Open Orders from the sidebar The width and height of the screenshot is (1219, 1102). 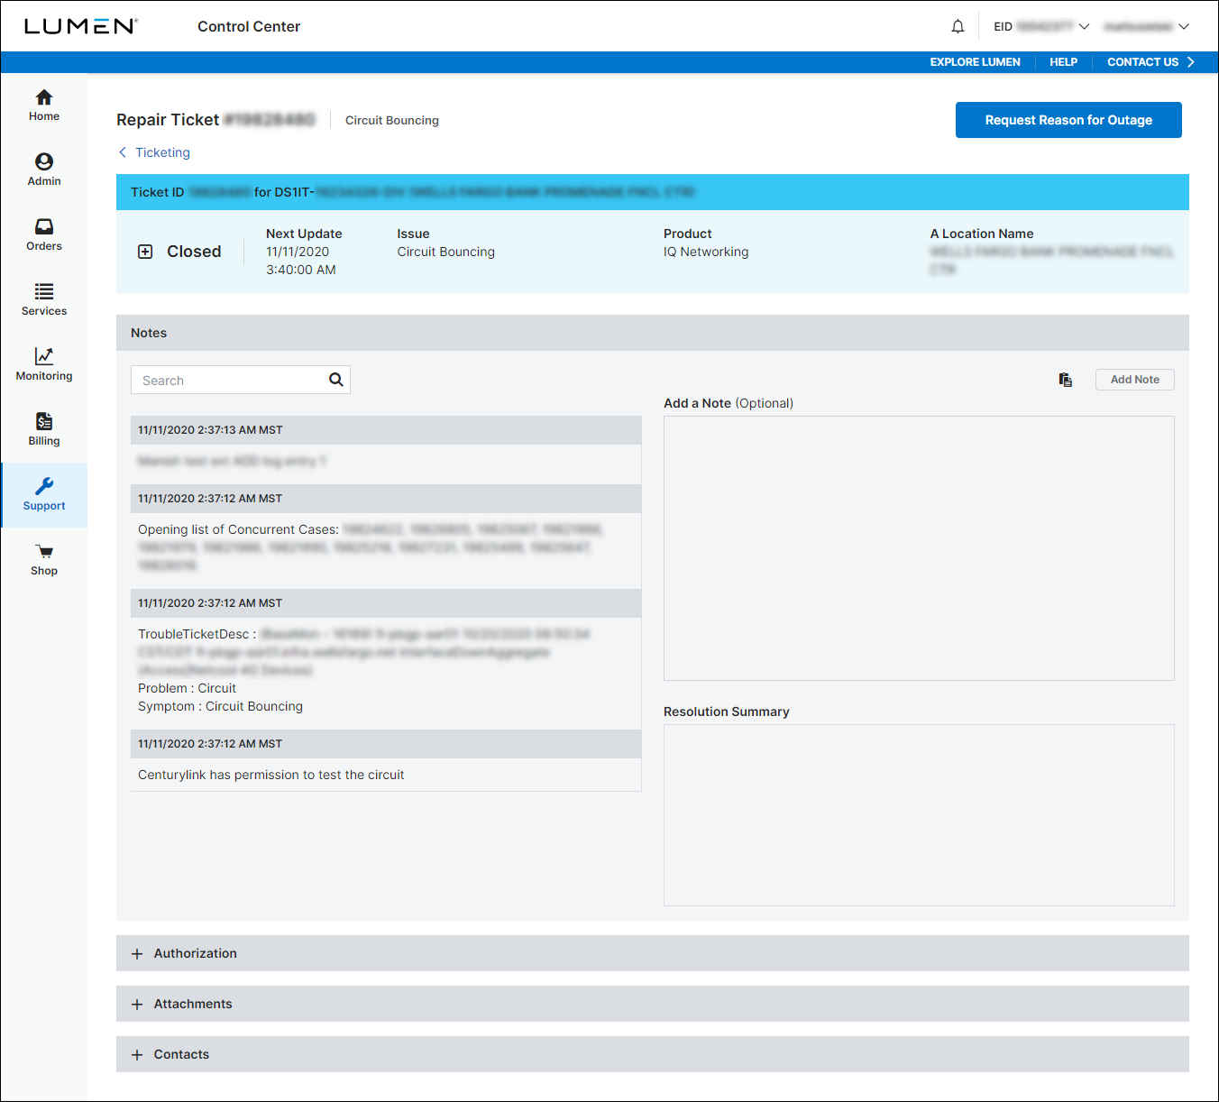[x=43, y=235]
